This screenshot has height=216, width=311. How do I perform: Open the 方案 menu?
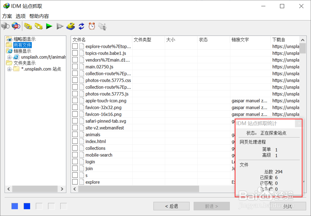point(7,16)
